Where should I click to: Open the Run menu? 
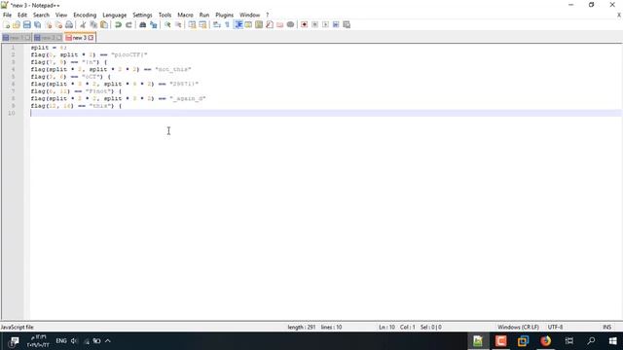coord(204,16)
